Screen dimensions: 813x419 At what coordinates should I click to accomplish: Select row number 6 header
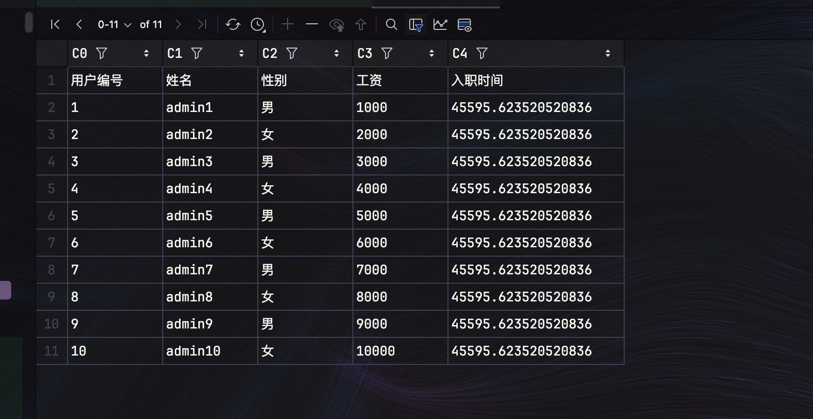click(52, 216)
